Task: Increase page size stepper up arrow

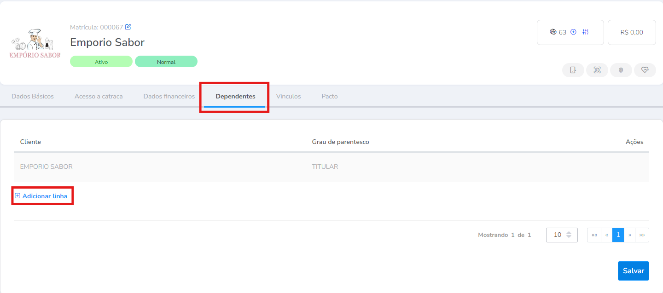Action: (x=569, y=233)
